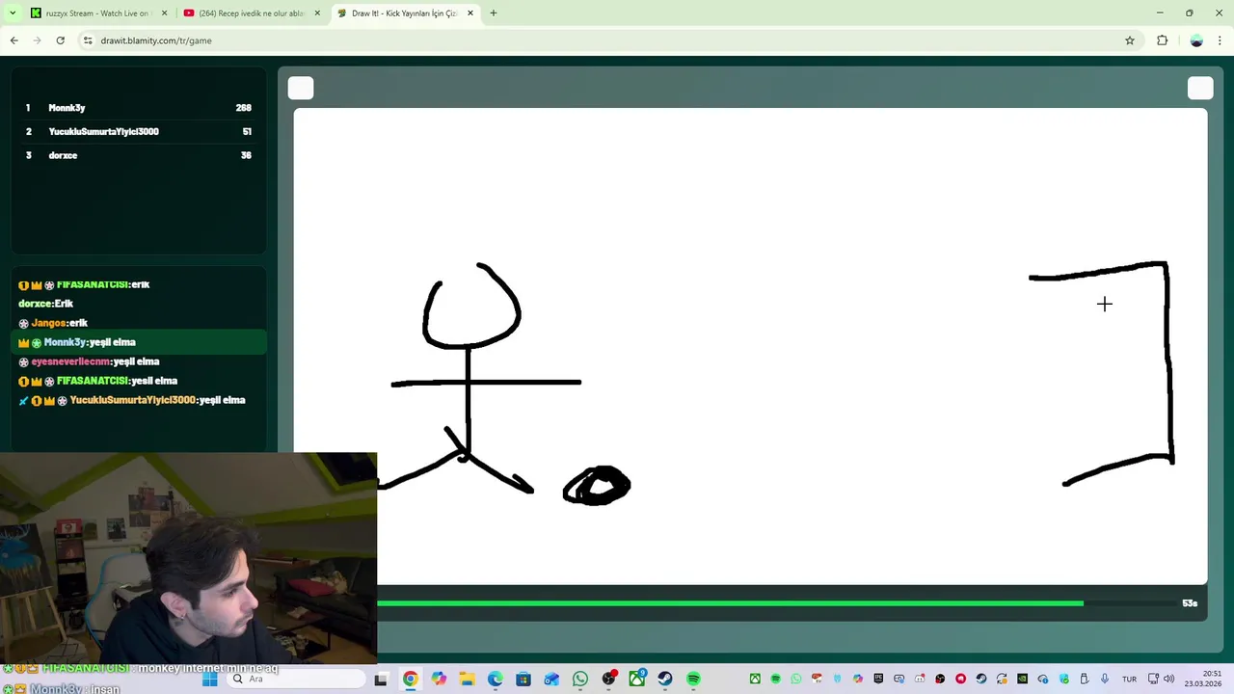The width and height of the screenshot is (1234, 694).
Task: Open Google Chrome from the taskbar
Action: coord(411,680)
